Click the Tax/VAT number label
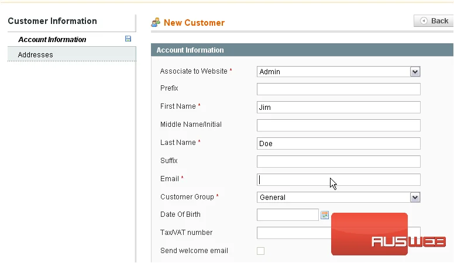This screenshot has width=454, height=263. (x=186, y=233)
